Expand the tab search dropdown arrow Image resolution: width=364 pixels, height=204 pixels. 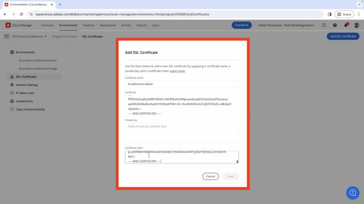[359, 4]
